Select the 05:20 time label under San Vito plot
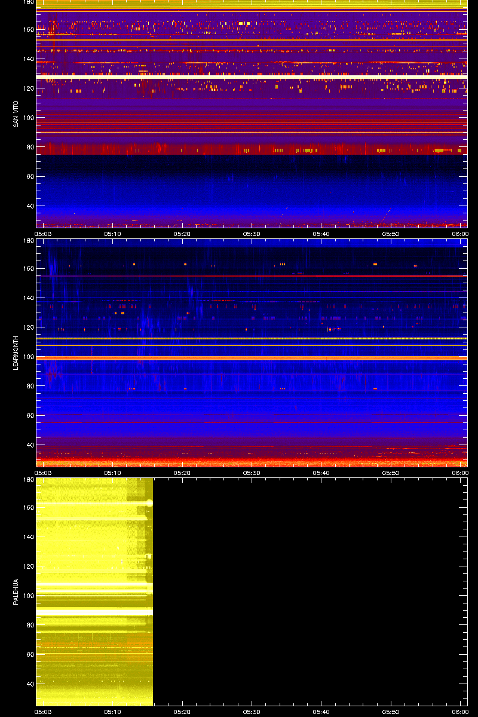Screen dimensions: 478x717 tap(182, 234)
